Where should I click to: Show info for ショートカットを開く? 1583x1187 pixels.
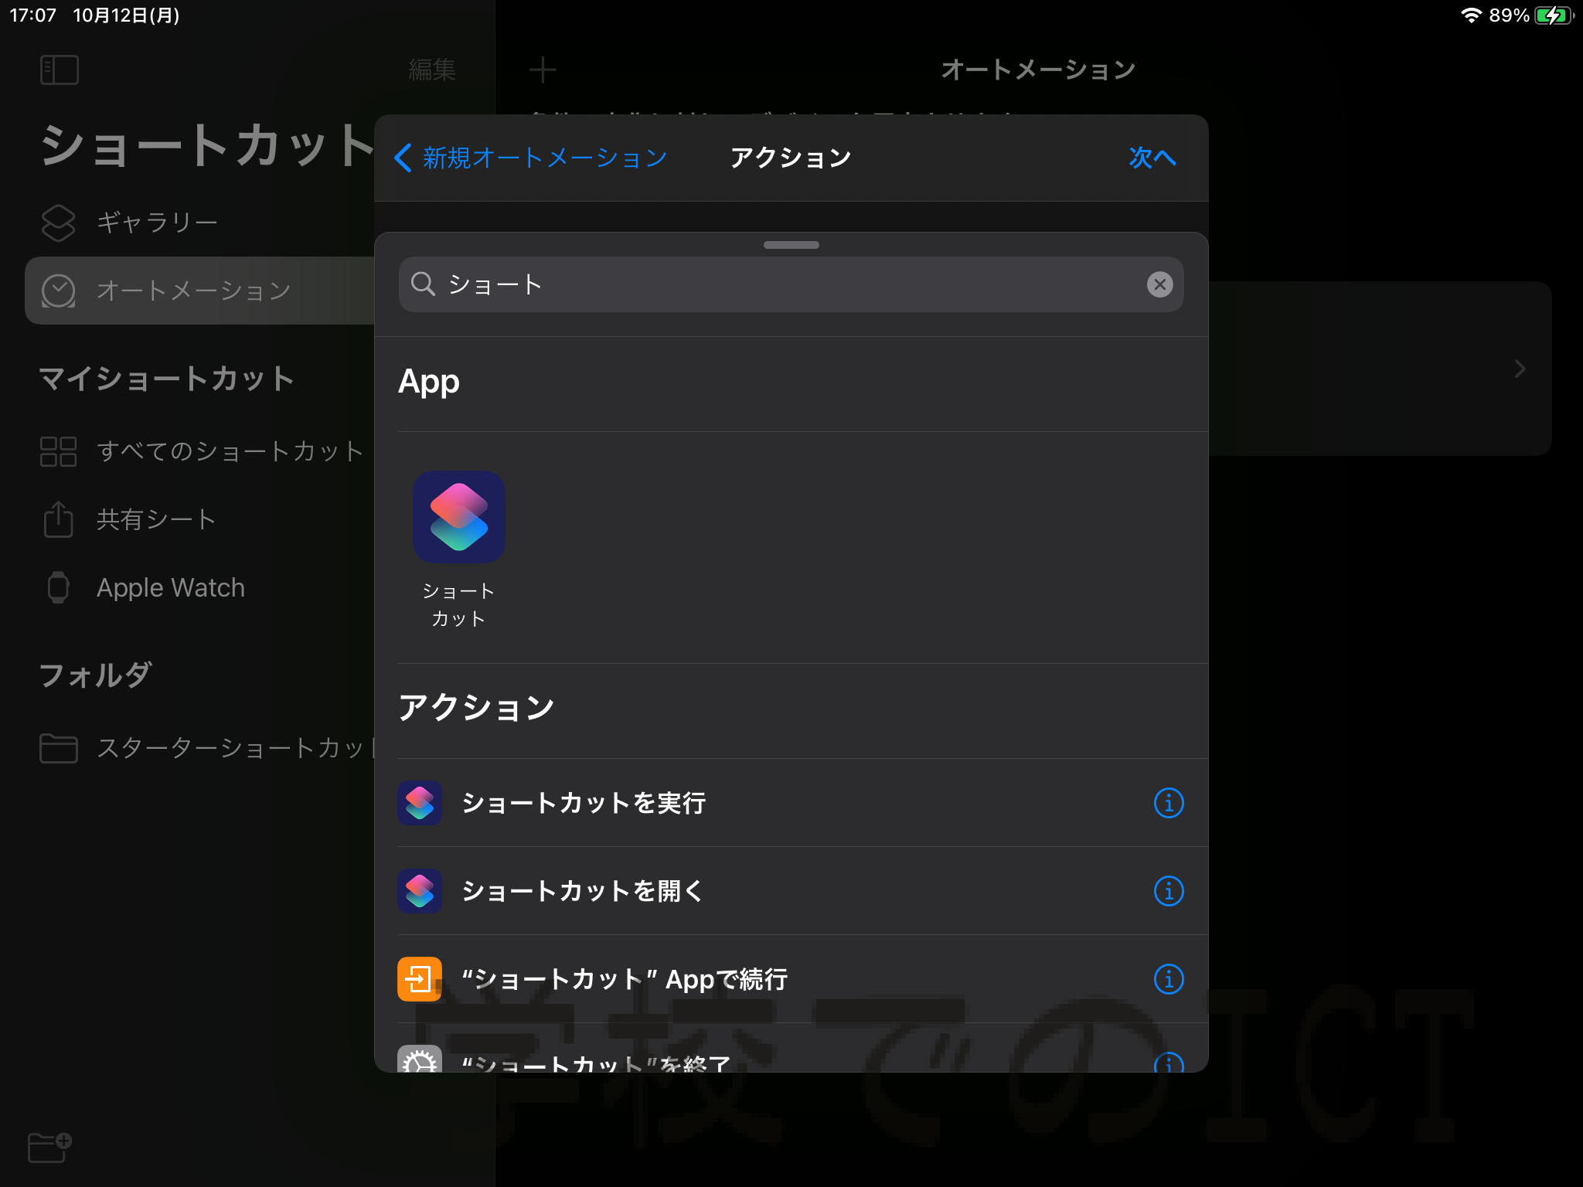point(1169,891)
